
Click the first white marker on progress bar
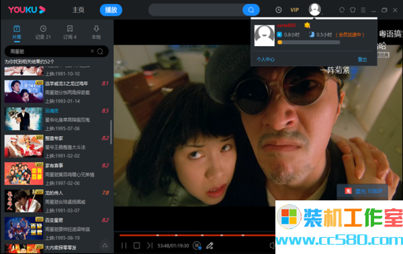pos(158,235)
